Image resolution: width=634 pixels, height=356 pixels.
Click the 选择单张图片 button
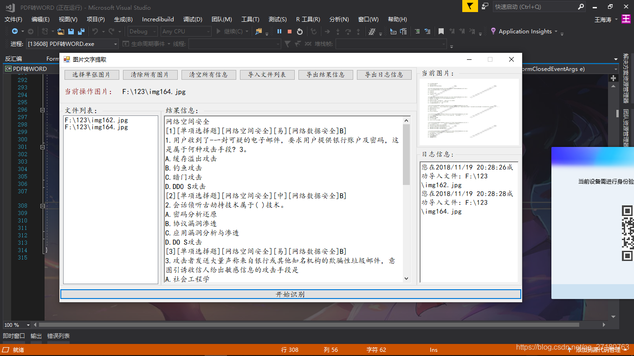click(91, 75)
